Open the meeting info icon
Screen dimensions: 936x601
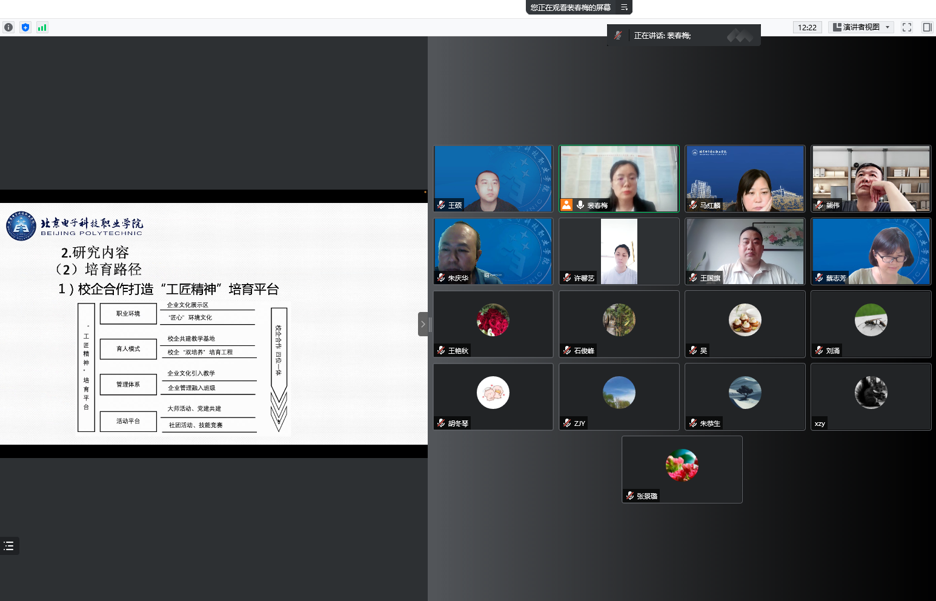click(8, 27)
